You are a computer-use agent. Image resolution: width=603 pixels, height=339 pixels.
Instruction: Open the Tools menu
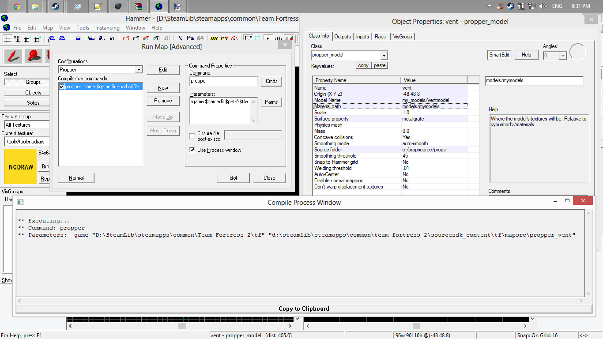point(83,27)
